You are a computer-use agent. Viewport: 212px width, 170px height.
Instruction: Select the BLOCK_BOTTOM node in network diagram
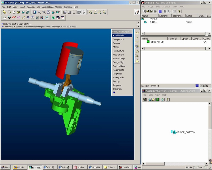coord(183,132)
